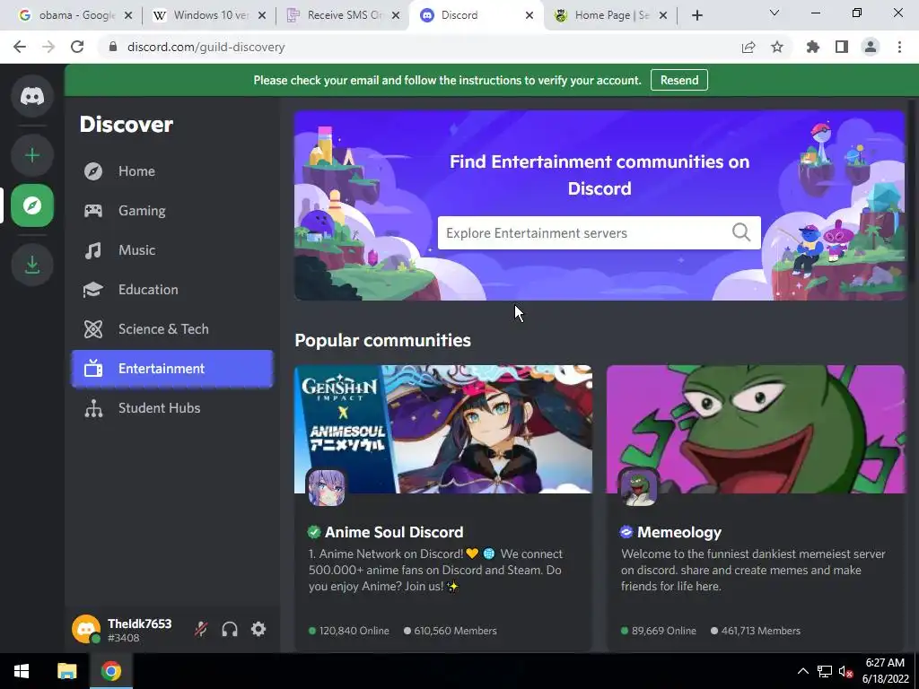Click Memeology server avatar icon
Screen dimensions: 919x689
click(x=638, y=487)
